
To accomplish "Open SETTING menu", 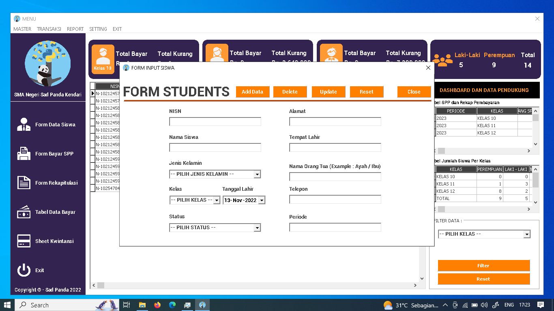I will point(98,29).
